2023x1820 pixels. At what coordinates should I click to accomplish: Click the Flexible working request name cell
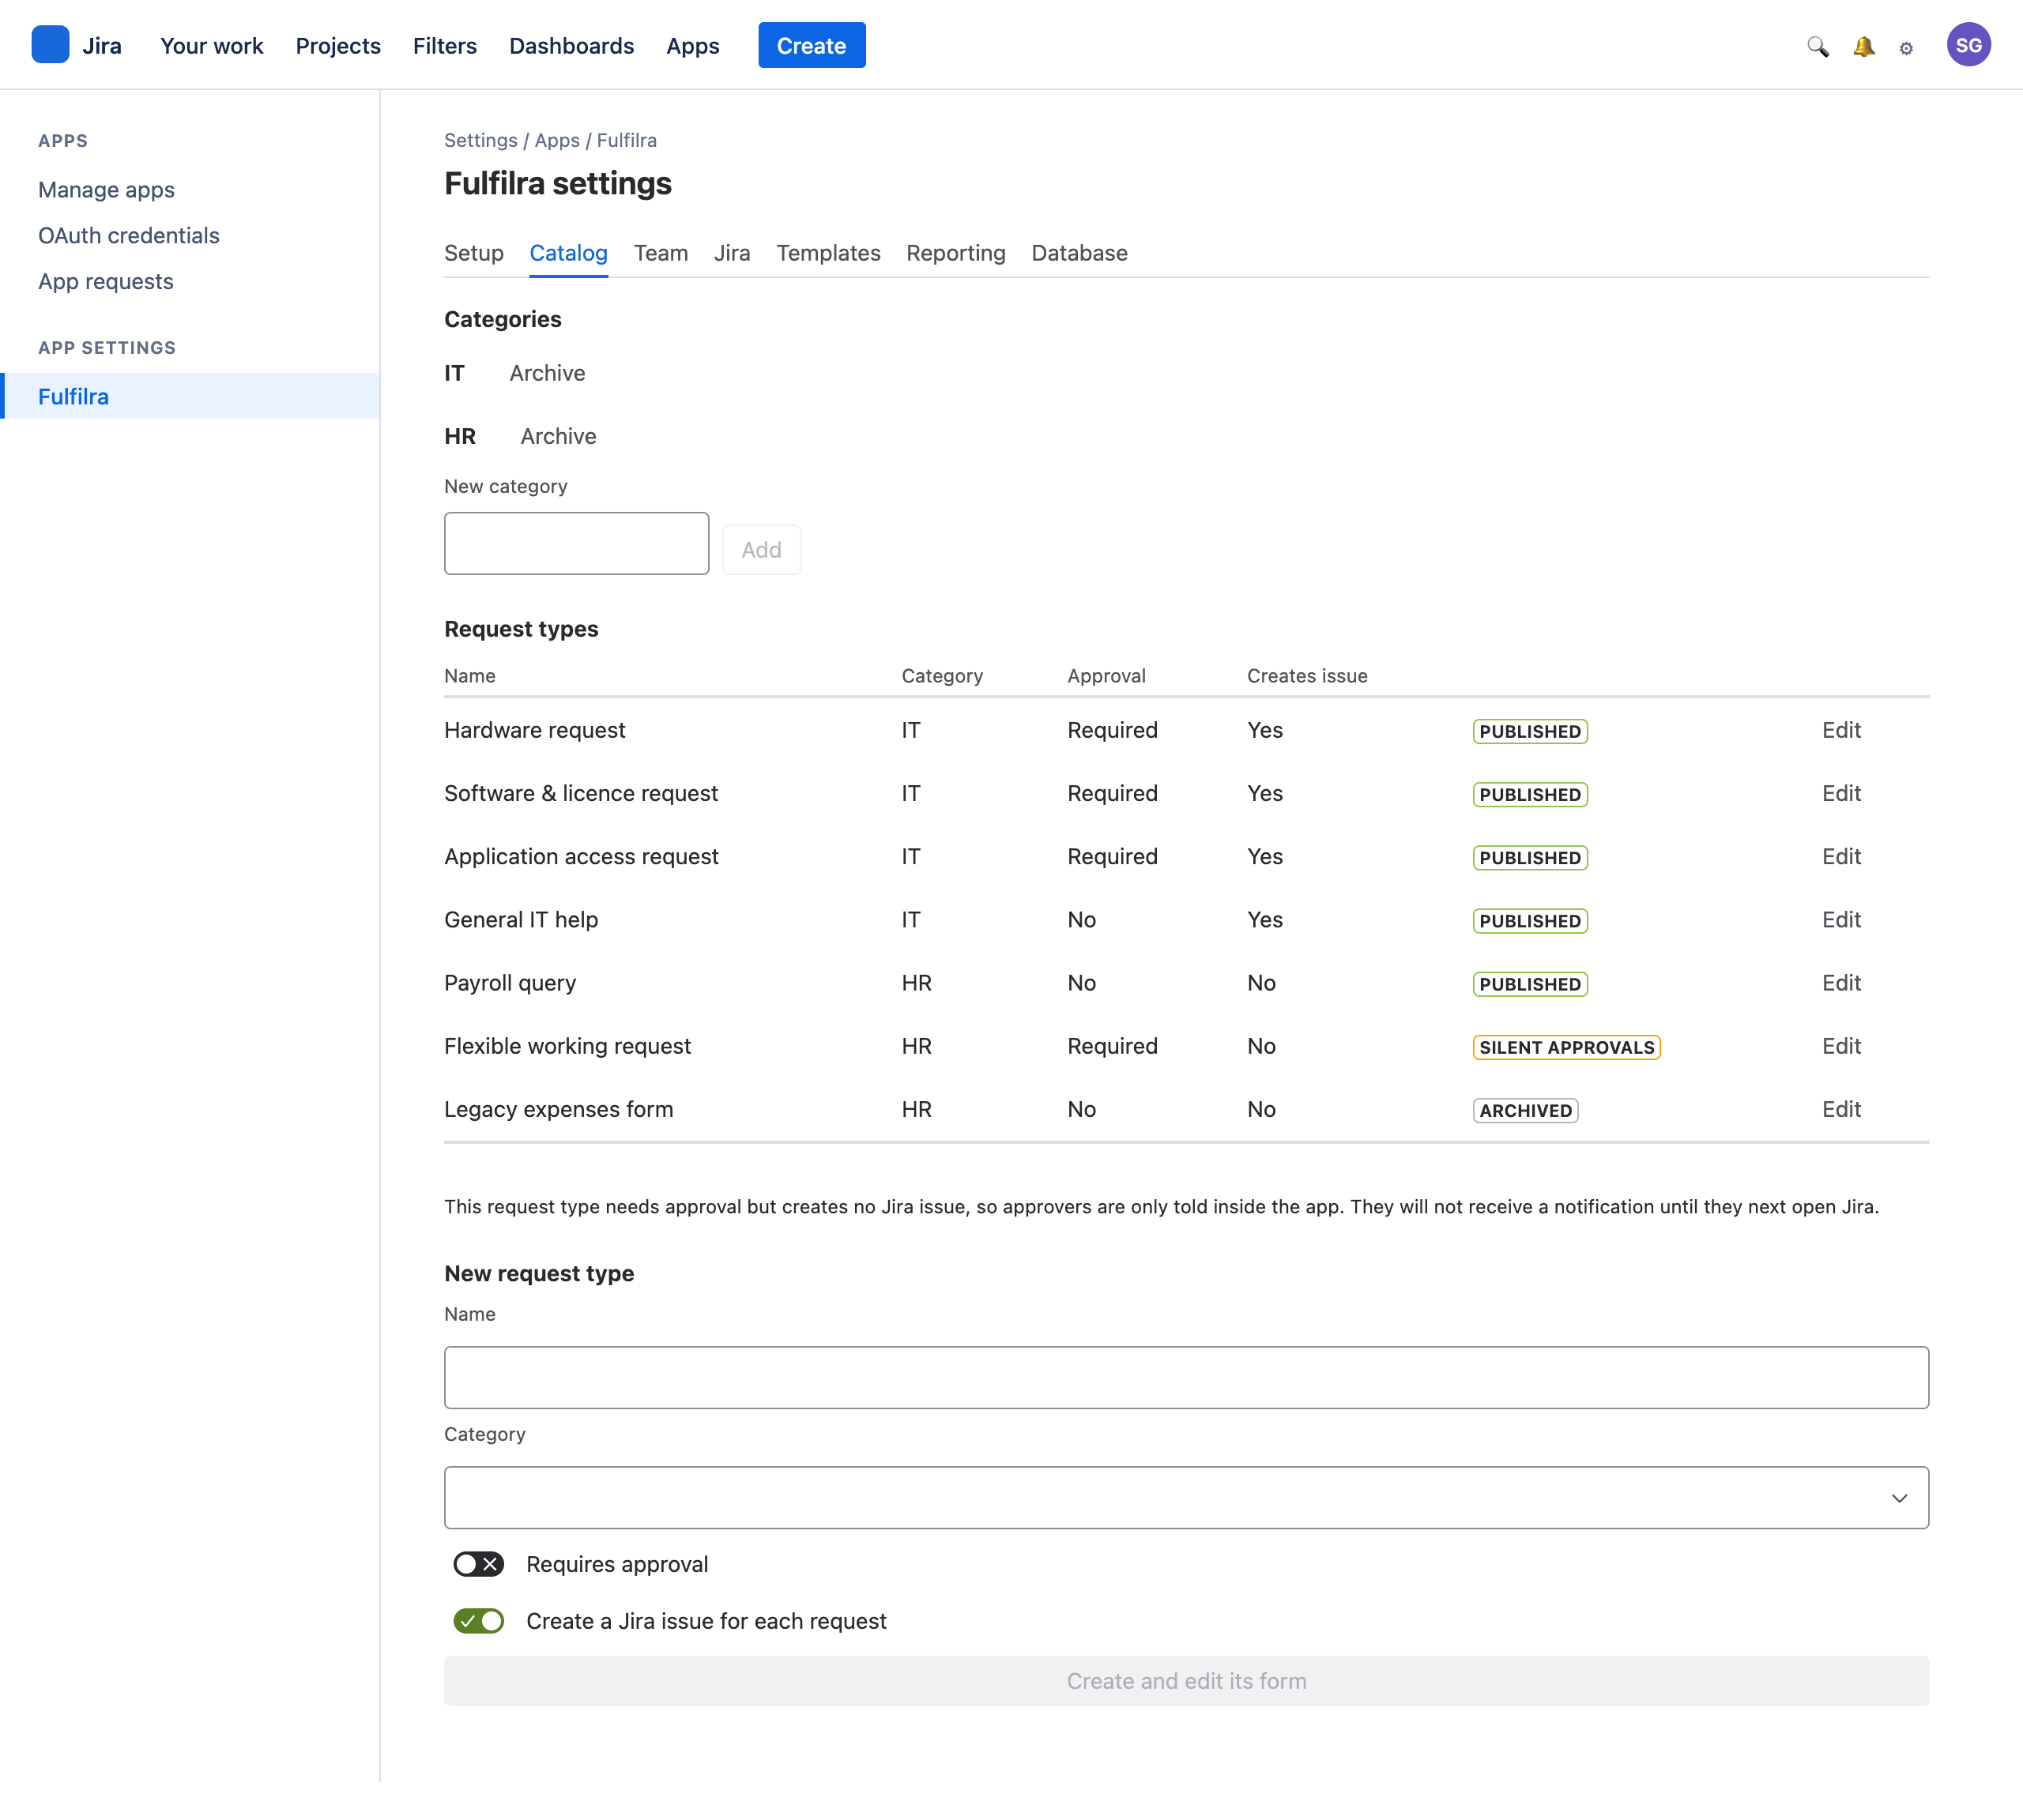[567, 1046]
